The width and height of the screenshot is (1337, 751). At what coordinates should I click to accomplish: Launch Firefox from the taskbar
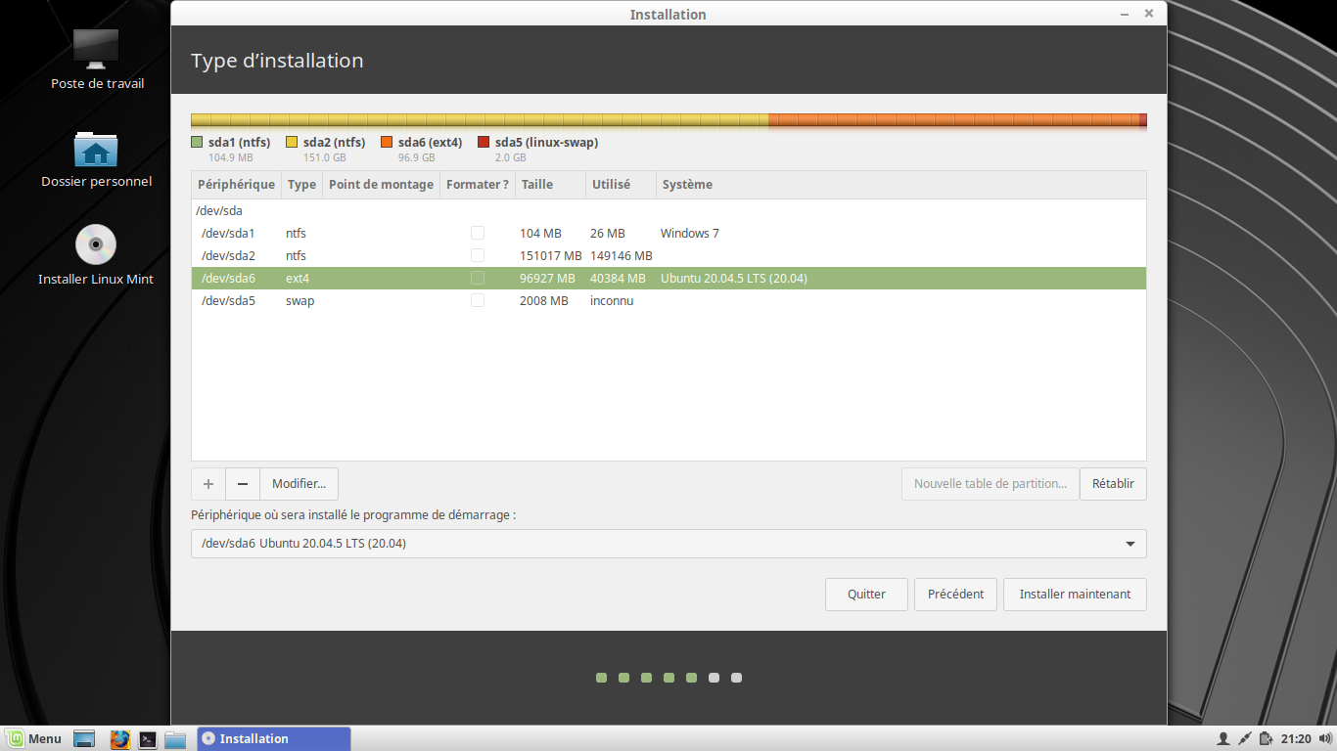(119, 739)
